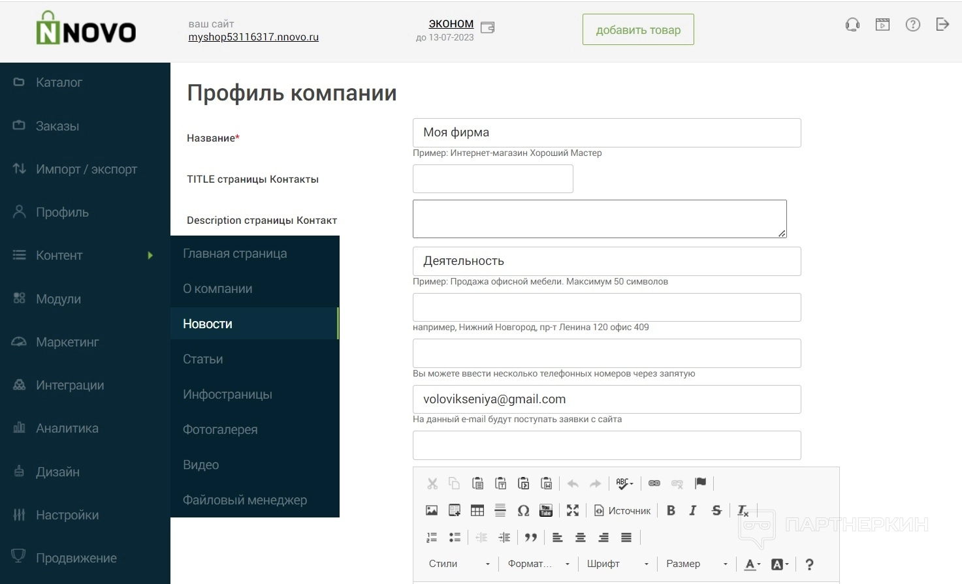The image size is (962, 584).
Task: Open the support headset icon in header
Action: [852, 25]
